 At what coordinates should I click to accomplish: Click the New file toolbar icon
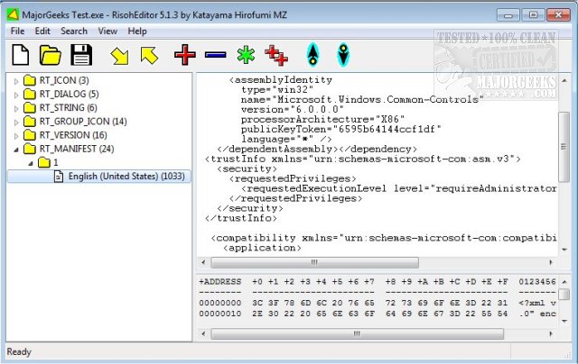tap(20, 55)
